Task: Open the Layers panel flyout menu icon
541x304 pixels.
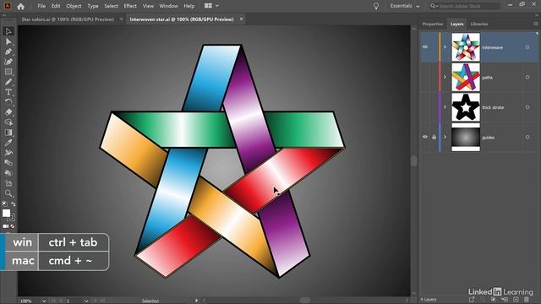Action: pyautogui.click(x=535, y=24)
